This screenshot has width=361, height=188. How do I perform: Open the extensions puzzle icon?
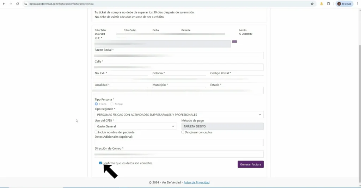point(329,4)
